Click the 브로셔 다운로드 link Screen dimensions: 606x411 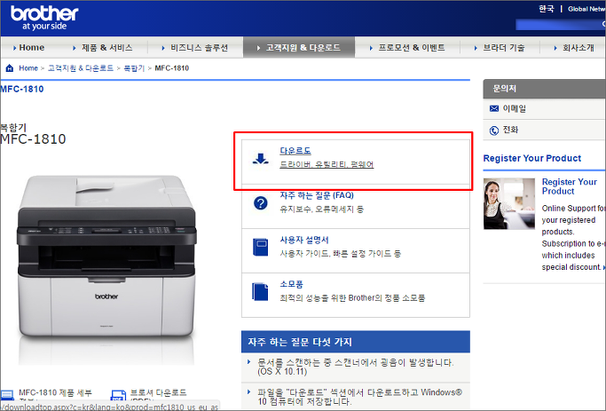pos(159,395)
